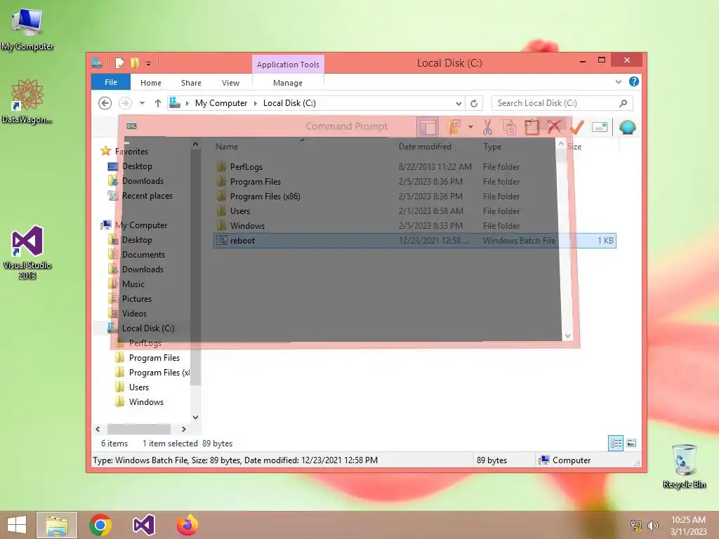
Task: Open Firefox from the taskbar
Action: 187,525
